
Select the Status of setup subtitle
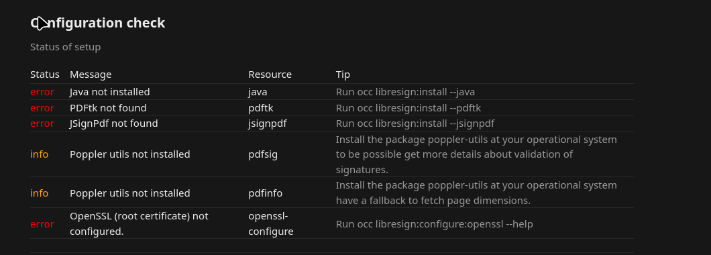(x=65, y=47)
